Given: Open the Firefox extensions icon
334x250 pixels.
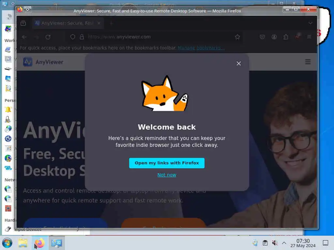Looking at the screenshot, I should (x=286, y=37).
